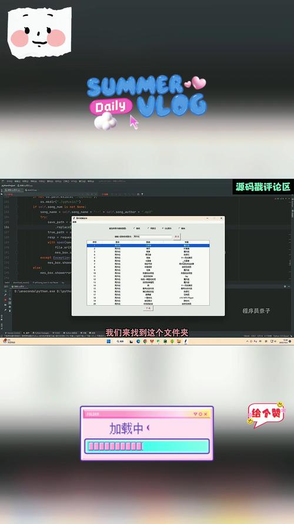Screen dimensions: 294x524
Task: Expand the system tray hidden icons chevron
Action: click(247, 341)
